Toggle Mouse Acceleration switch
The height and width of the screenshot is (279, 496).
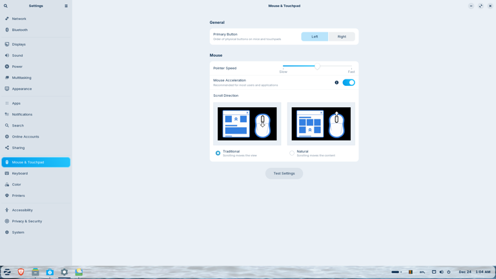pos(349,83)
